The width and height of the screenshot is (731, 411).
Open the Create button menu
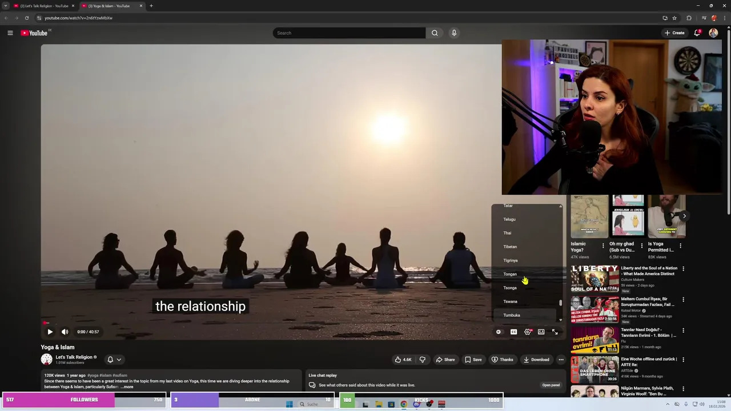click(674, 33)
